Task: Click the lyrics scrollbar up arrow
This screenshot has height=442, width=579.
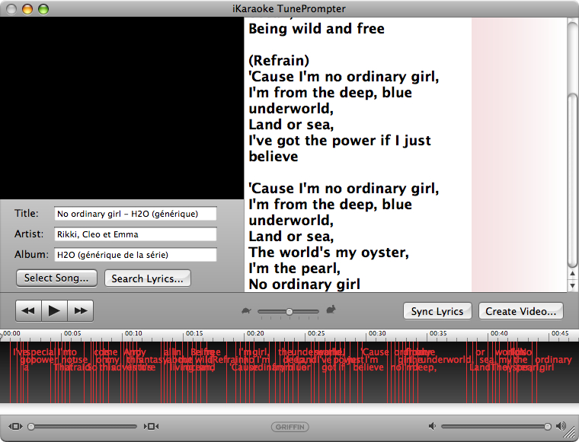Action: [x=572, y=273]
